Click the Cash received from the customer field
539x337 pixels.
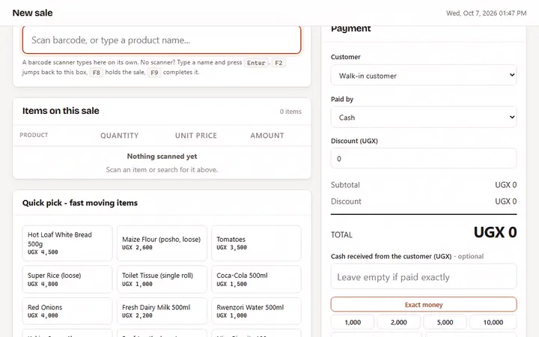point(424,276)
